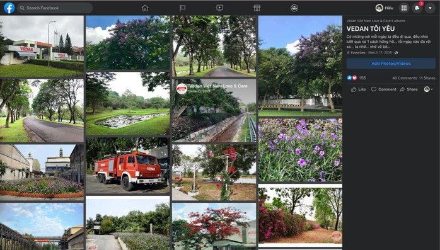Open the Home feed icon
The image size is (440, 250).
(x=145, y=8)
